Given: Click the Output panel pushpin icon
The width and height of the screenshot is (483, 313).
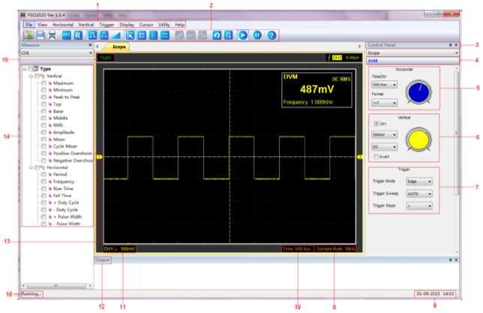Looking at the screenshot, I should pos(450,260).
